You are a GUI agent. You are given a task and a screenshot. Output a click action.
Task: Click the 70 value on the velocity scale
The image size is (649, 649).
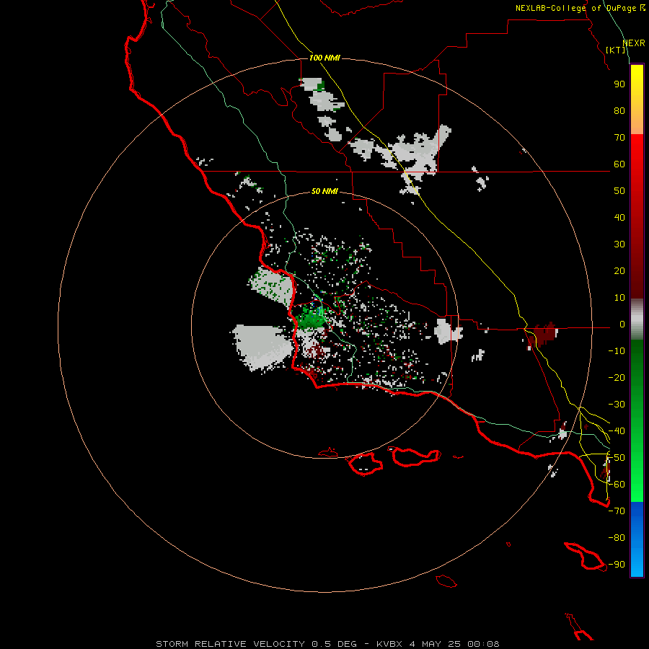[619, 138]
